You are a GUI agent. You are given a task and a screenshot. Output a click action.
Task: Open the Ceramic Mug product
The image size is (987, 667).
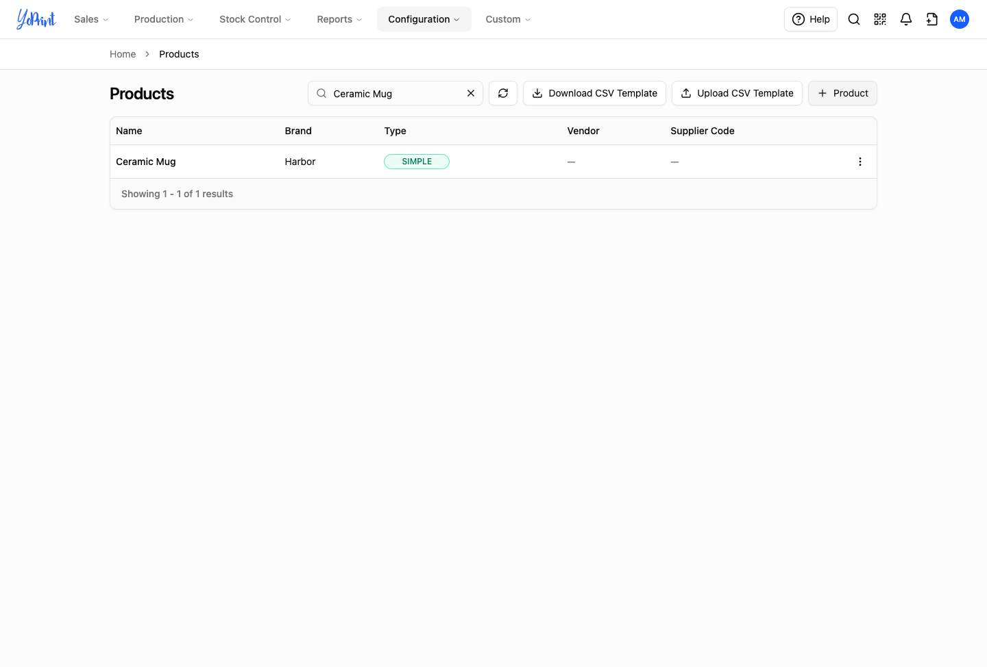(146, 162)
